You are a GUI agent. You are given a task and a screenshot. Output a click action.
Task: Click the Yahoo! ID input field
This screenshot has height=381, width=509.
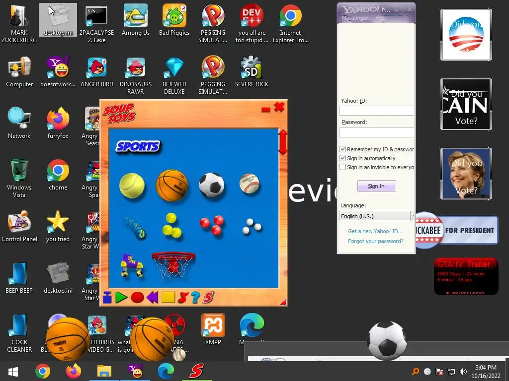pos(377,111)
